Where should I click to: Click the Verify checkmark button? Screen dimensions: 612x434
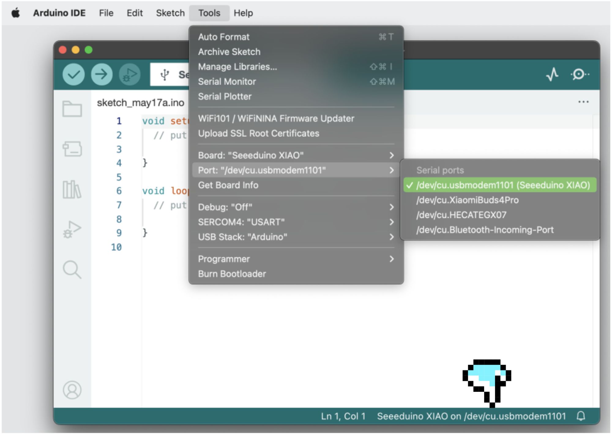pyautogui.click(x=73, y=74)
